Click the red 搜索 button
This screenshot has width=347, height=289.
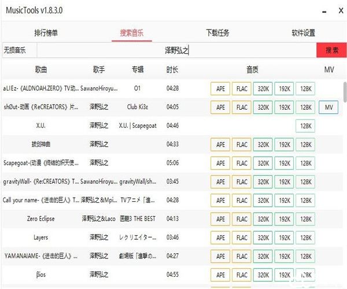(x=331, y=50)
